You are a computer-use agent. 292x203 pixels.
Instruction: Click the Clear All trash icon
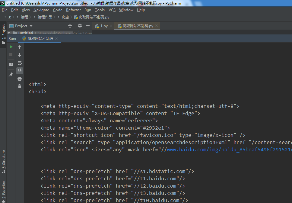coord(20,86)
